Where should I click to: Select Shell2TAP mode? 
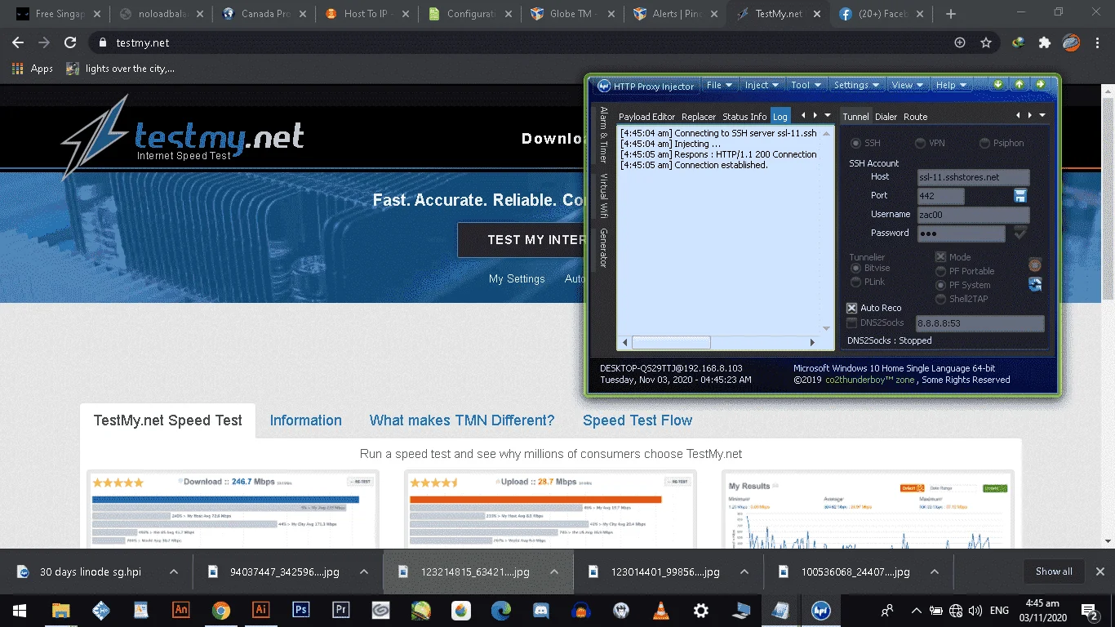pyautogui.click(x=940, y=299)
